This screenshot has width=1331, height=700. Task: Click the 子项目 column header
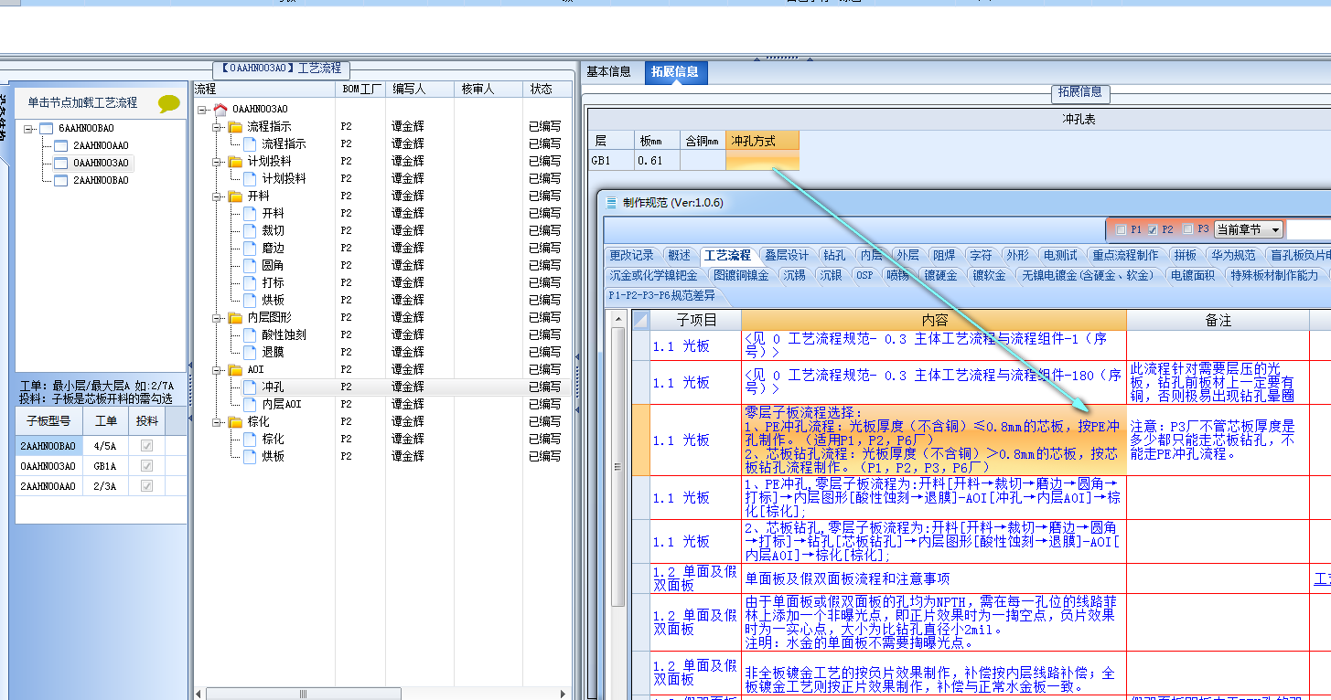[x=696, y=320]
